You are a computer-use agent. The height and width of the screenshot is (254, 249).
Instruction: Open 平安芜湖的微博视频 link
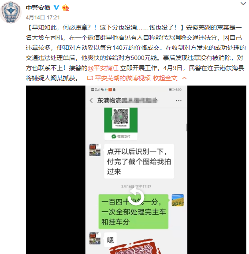coord(123,78)
